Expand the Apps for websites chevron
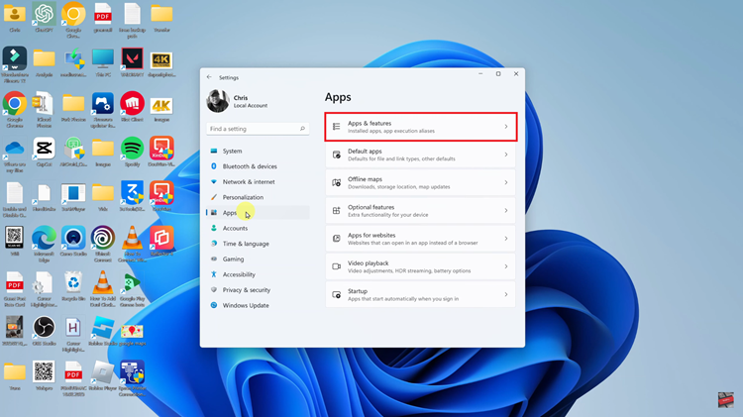Screen dimensions: 743x417 click(505, 239)
